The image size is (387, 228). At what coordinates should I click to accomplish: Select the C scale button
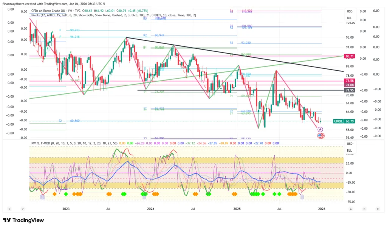pos(377,209)
